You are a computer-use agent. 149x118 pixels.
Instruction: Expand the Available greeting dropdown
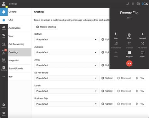66,52
